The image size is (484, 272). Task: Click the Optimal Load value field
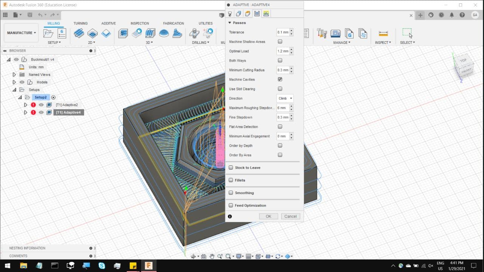283,51
